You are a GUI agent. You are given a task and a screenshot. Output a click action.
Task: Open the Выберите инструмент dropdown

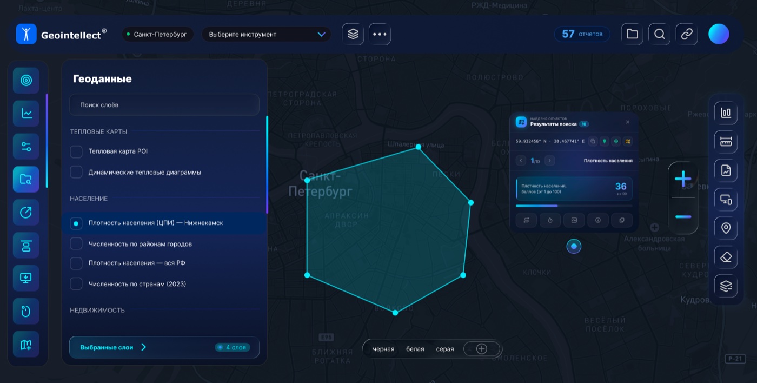[267, 34]
